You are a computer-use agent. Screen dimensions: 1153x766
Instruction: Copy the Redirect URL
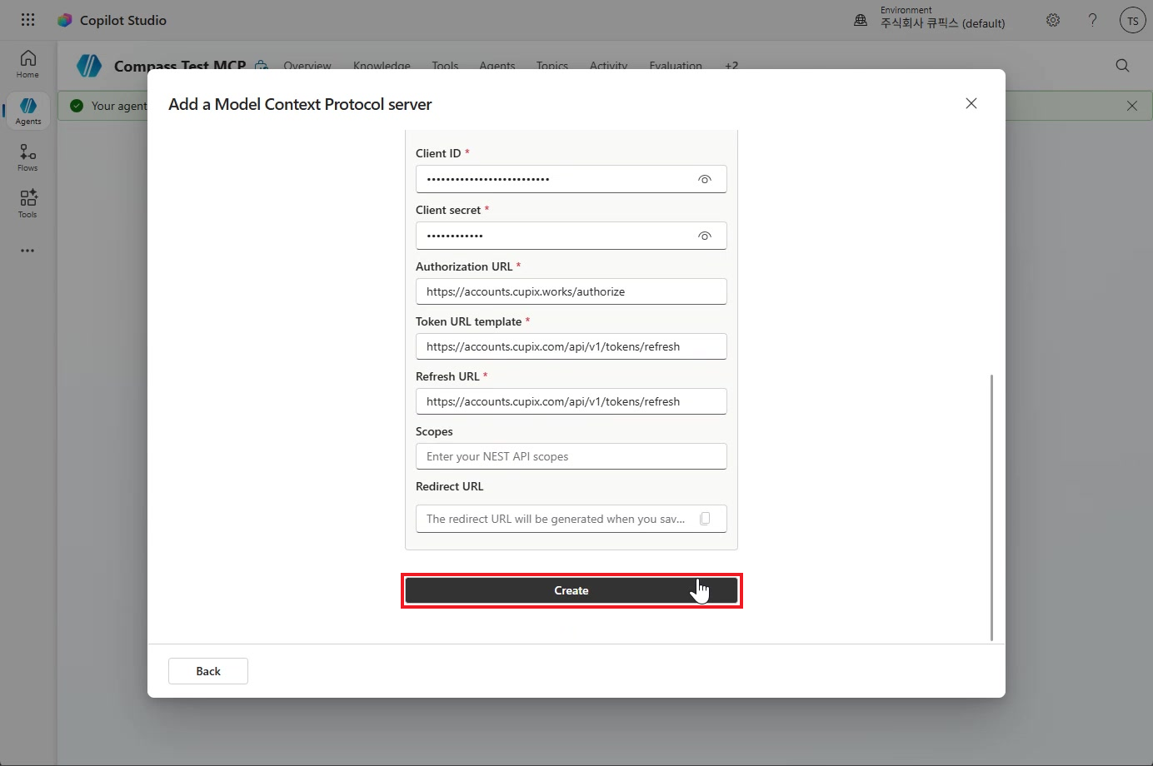tap(705, 519)
